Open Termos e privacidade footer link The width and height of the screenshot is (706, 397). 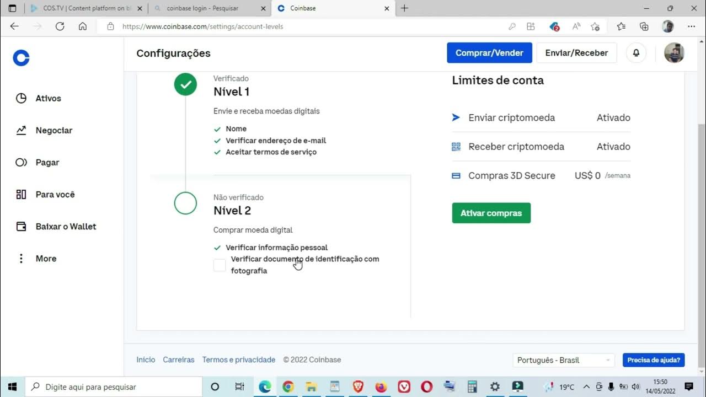coord(239,360)
